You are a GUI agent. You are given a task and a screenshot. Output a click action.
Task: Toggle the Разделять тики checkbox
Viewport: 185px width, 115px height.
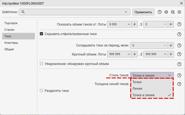tap(42, 91)
